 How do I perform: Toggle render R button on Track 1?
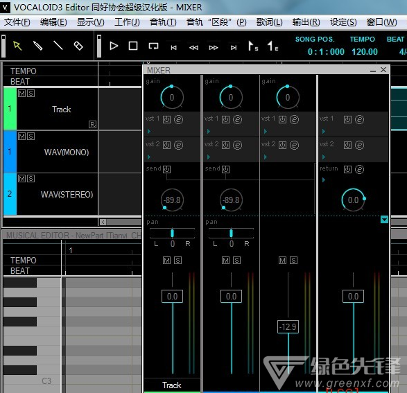click(92, 125)
